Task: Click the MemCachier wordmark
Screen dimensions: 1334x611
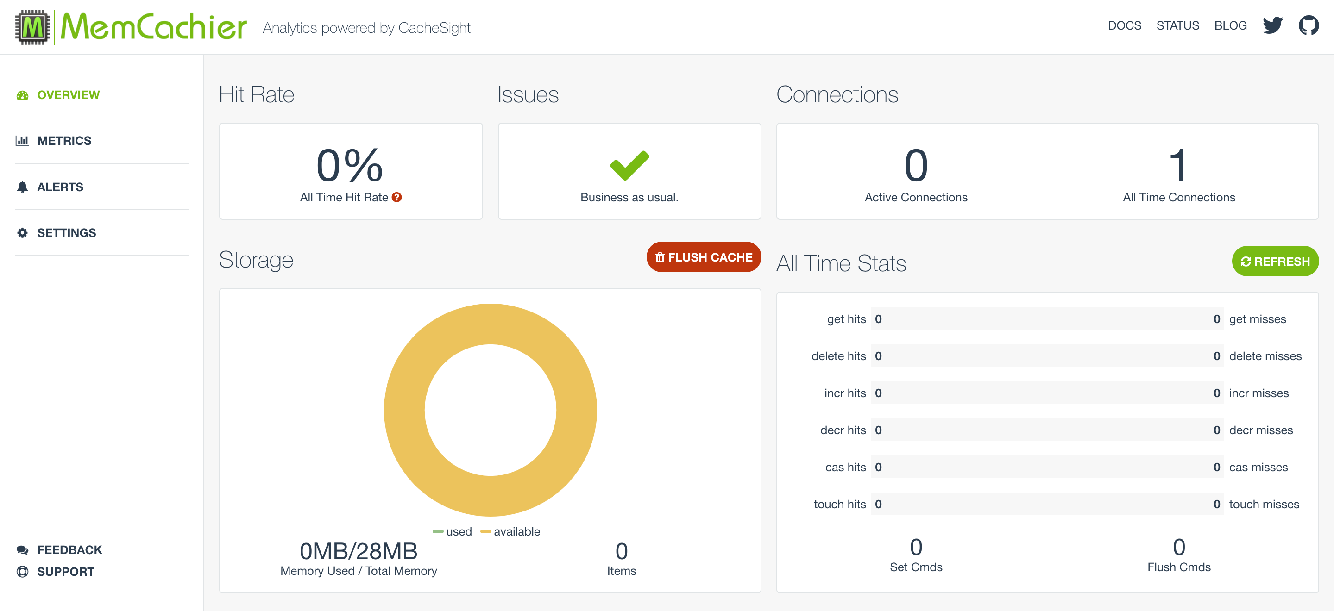Action: [154, 27]
